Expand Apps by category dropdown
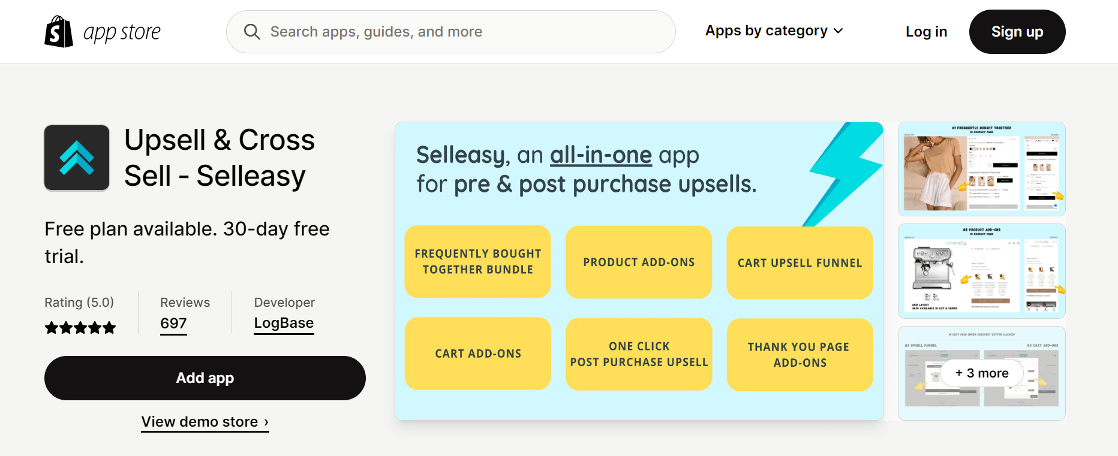The height and width of the screenshot is (456, 1118). tap(767, 31)
